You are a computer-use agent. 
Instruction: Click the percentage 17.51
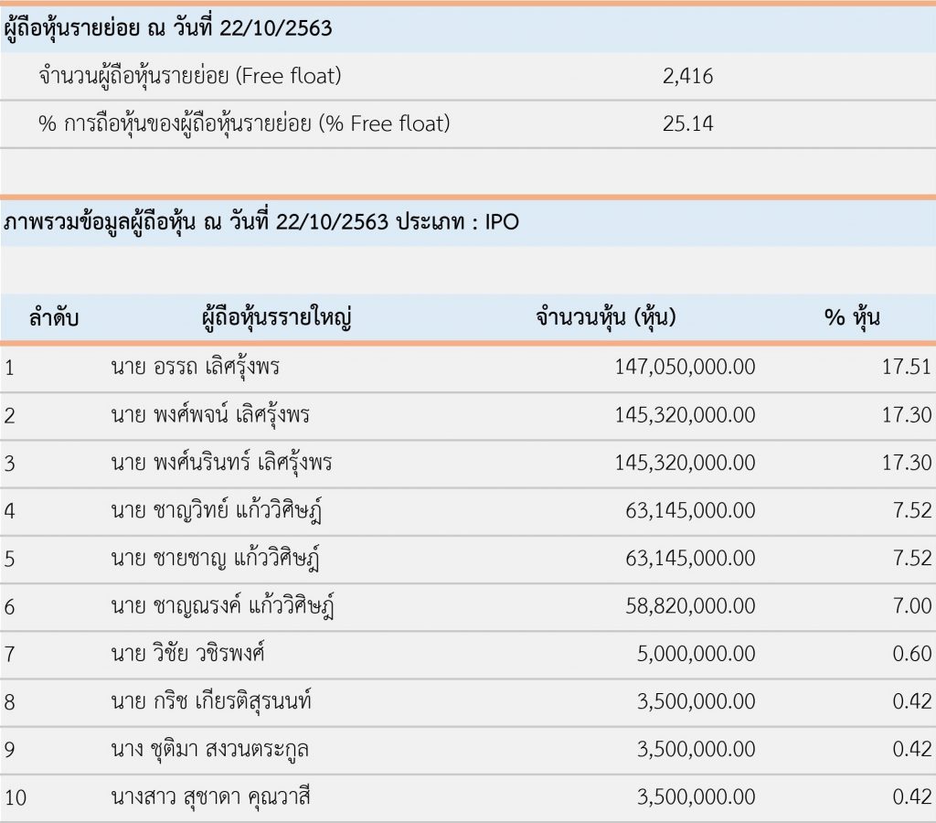(906, 367)
